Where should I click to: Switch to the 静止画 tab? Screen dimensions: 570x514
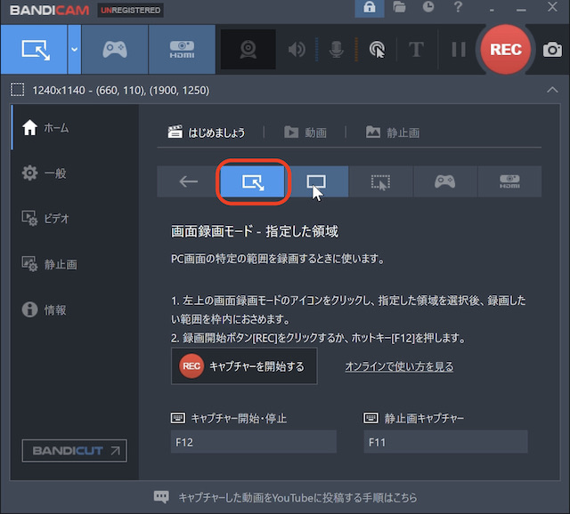(x=393, y=133)
